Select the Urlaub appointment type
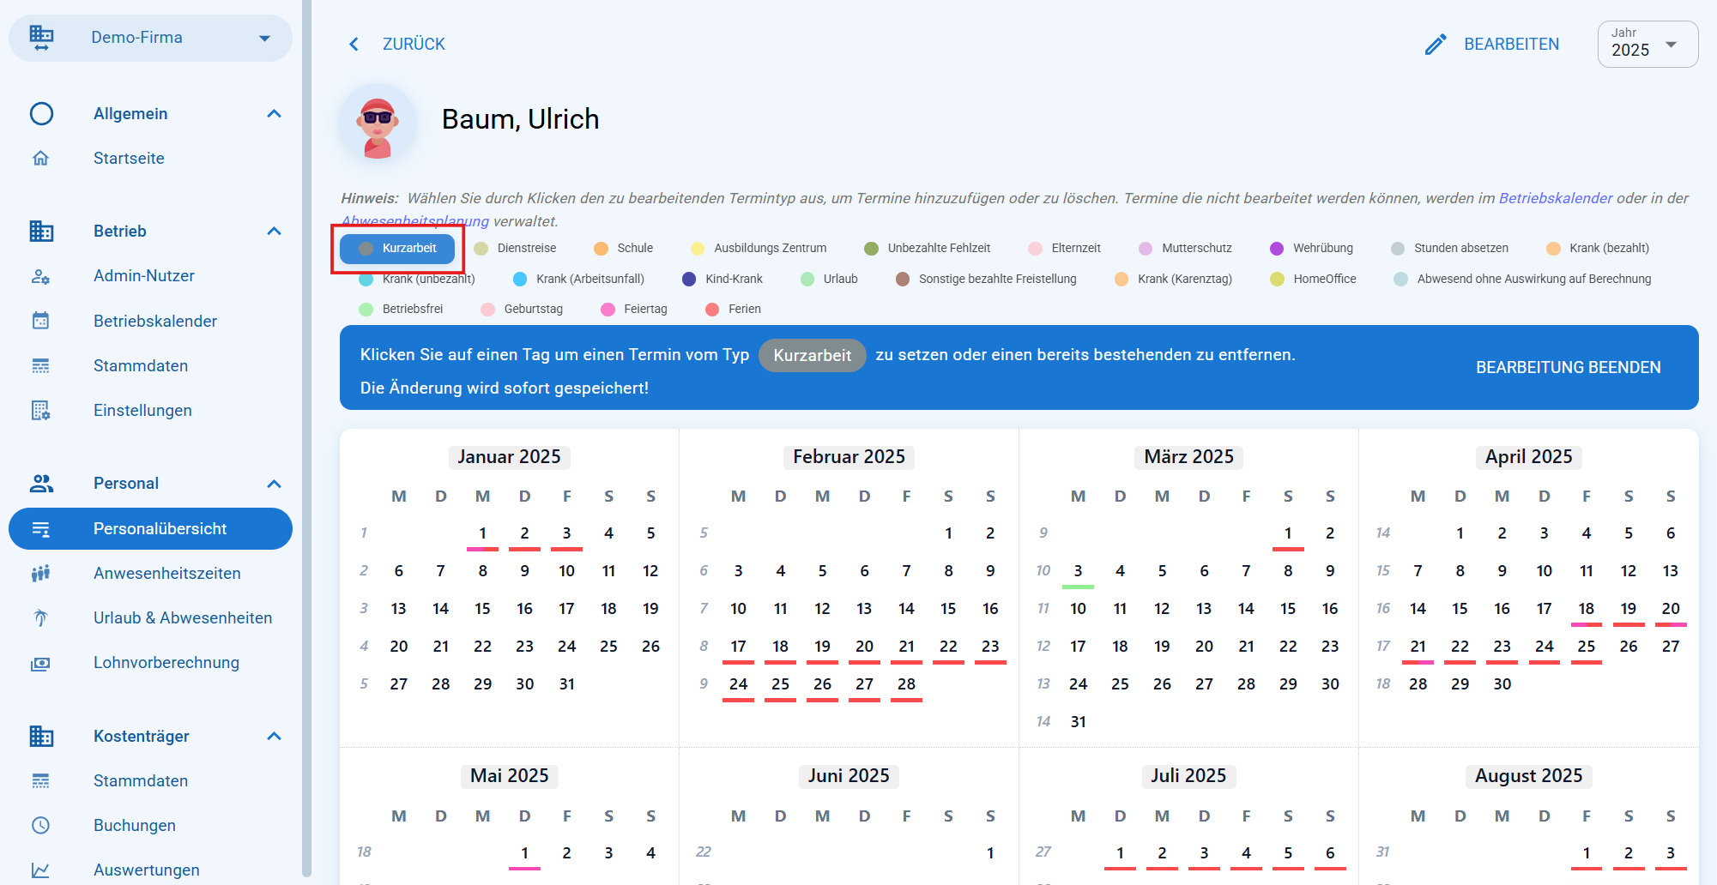Image resolution: width=1717 pixels, height=885 pixels. point(829,280)
